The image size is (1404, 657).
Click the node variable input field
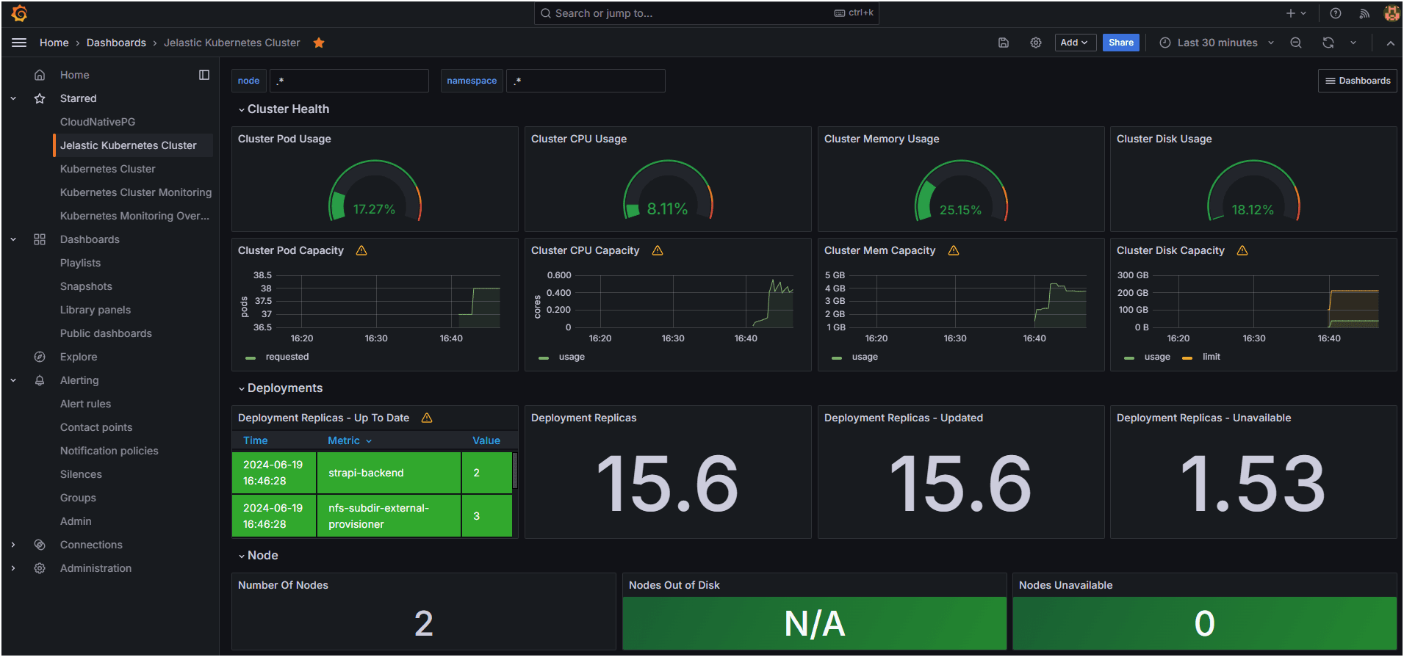coord(349,81)
